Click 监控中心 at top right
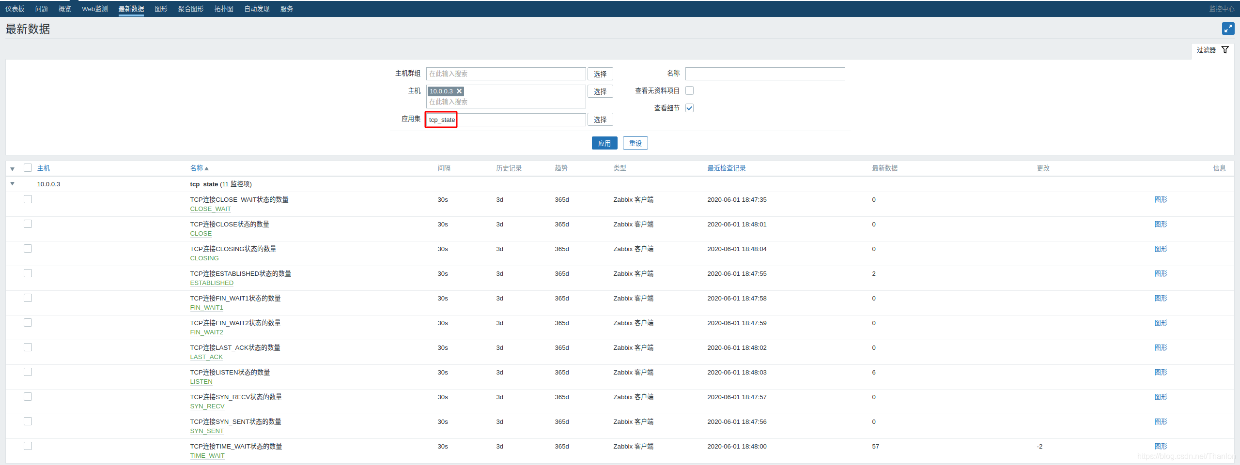 click(1221, 9)
